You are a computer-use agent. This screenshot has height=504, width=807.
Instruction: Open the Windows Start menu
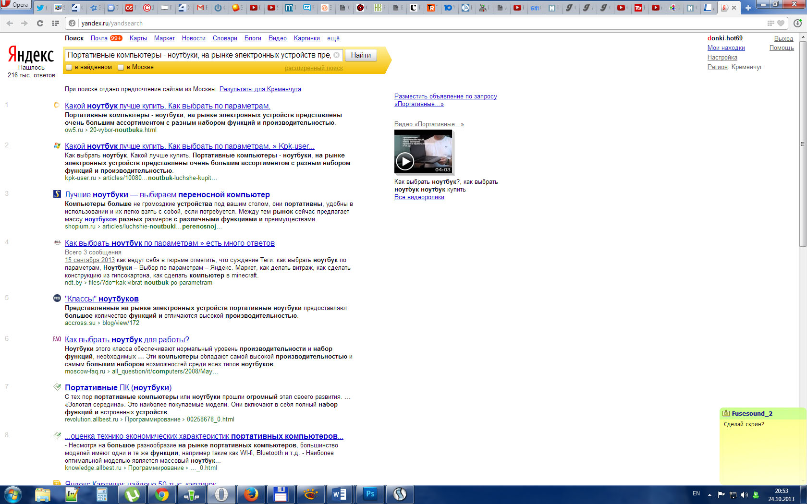click(x=12, y=494)
